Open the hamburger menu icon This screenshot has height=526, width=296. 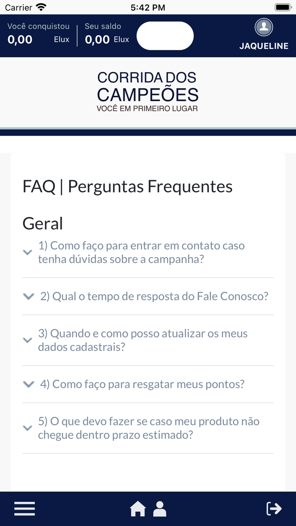pos(25,508)
